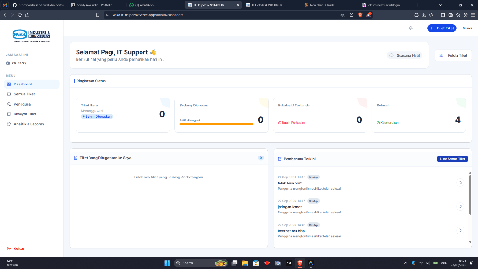Open arrow for 'tidak bisa print' ticket
This screenshot has width=478, height=269.
coord(460,183)
